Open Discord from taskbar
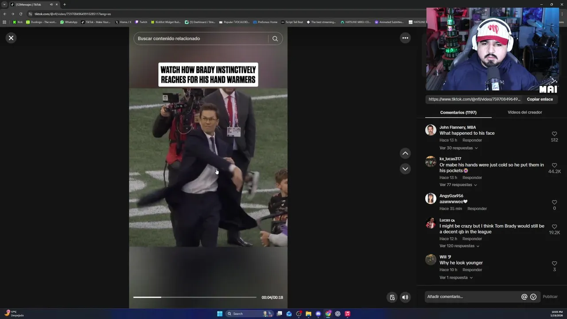Screen dimensions: 567x319 click(x=318, y=314)
